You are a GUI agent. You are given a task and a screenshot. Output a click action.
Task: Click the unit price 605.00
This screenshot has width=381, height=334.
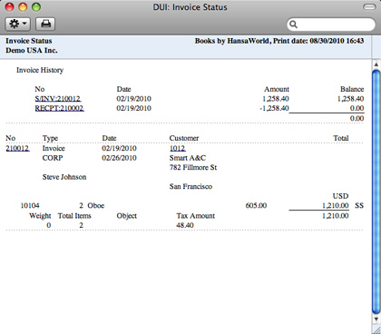click(256, 206)
